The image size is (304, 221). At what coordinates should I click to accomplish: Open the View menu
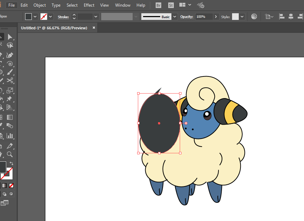104,5
